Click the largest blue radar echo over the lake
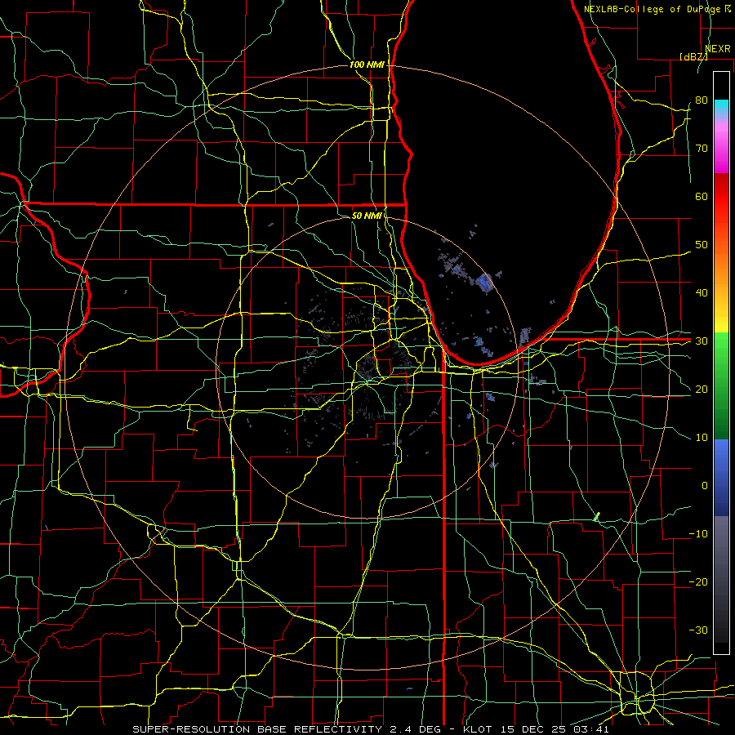 484,283
